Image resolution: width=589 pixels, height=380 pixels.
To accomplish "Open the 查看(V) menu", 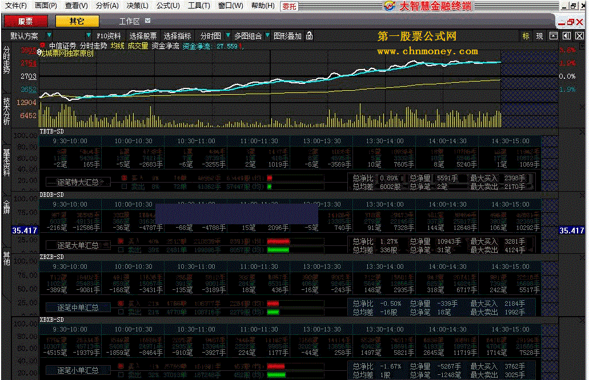I will click(x=76, y=6).
